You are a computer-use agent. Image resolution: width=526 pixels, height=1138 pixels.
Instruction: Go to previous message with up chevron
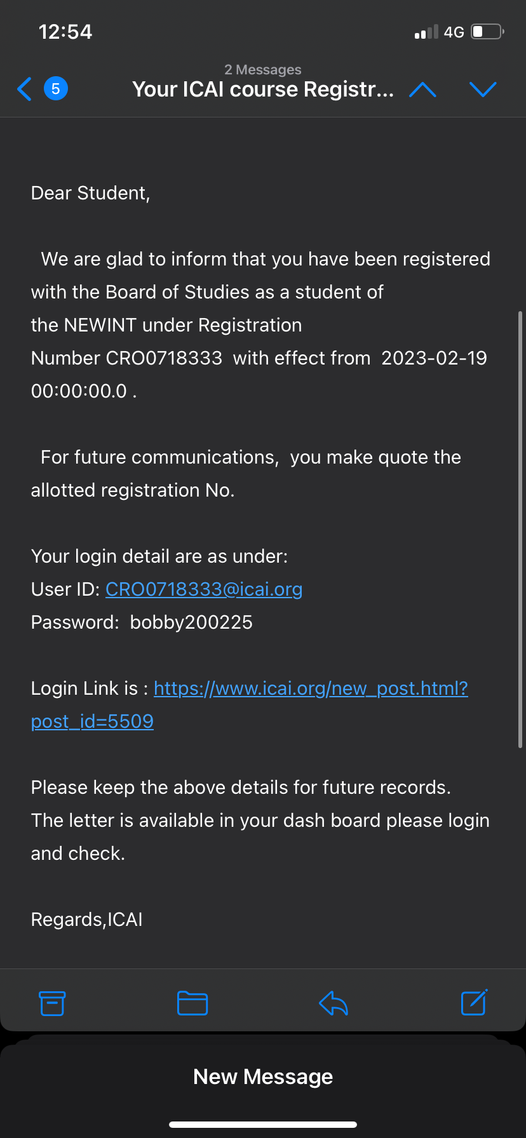422,90
